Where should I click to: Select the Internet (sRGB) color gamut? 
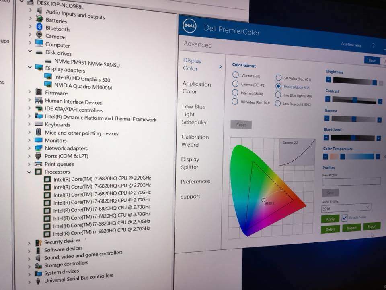(x=235, y=93)
